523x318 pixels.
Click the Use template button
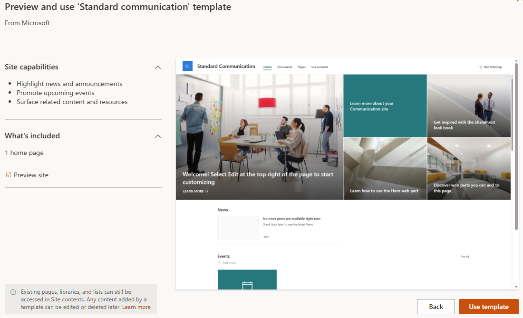(x=489, y=307)
